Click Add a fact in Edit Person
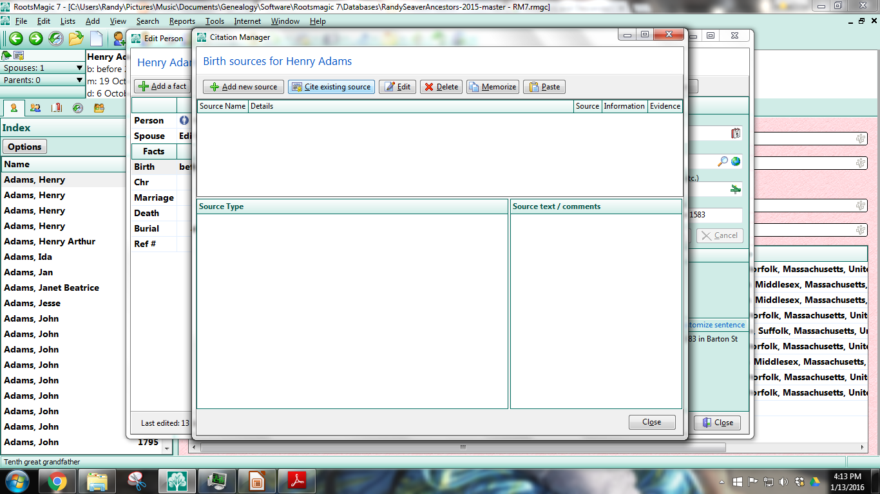This screenshot has width=880, height=494. (x=162, y=86)
